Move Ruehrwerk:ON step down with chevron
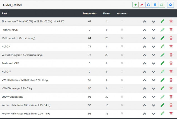178x119 pixels. coord(154,30)
